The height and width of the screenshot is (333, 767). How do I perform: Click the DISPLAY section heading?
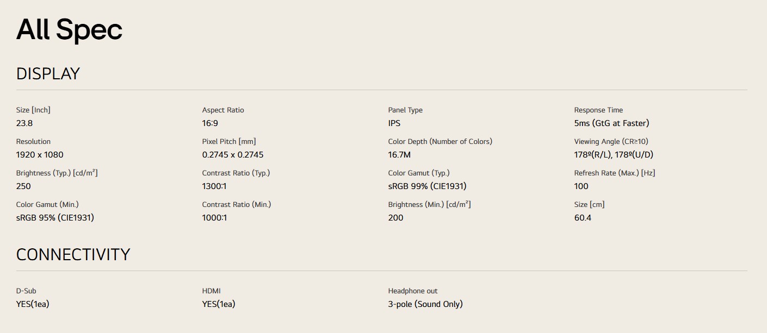click(48, 74)
